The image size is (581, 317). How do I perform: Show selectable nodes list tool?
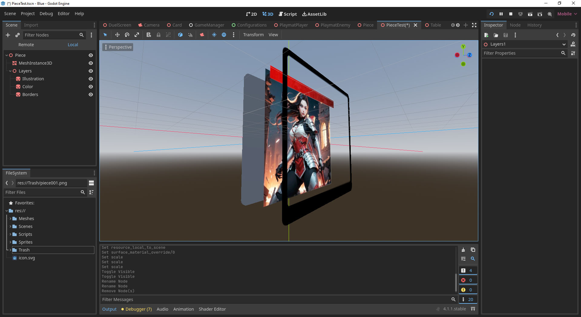pos(149,35)
